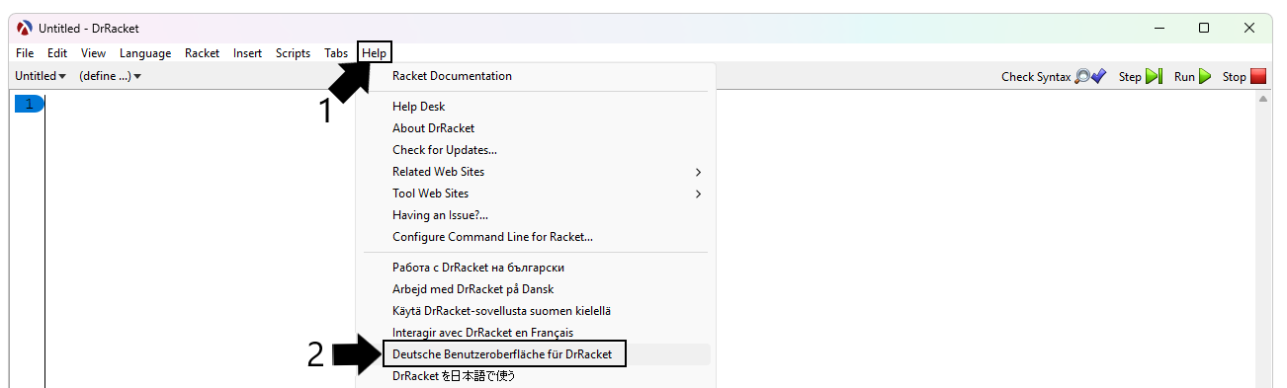Click the scrollbar up arrow
Screen dimensions: 1287x388
click(x=1262, y=101)
